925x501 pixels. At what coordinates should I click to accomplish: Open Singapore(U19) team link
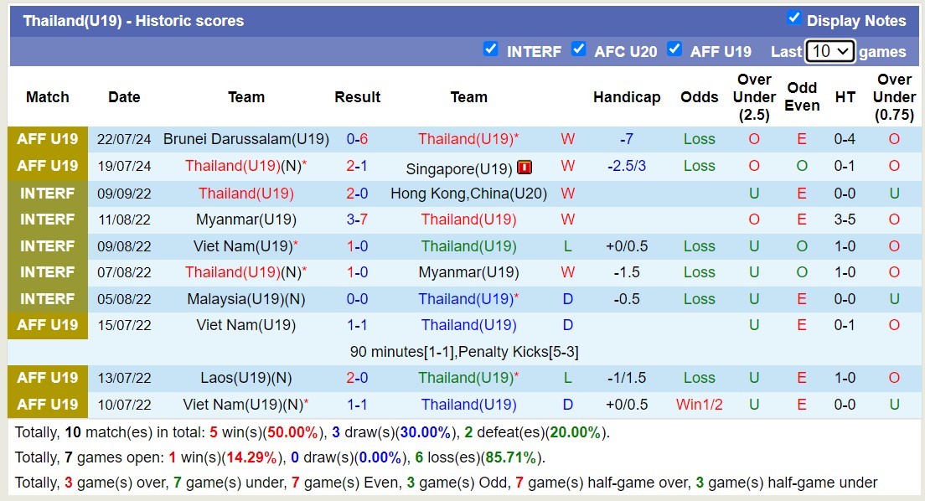tap(458, 168)
